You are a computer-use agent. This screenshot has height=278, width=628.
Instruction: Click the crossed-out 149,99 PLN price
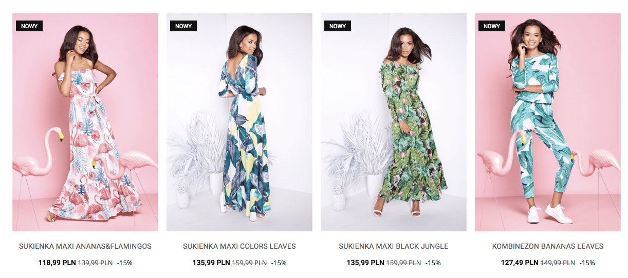558,263
